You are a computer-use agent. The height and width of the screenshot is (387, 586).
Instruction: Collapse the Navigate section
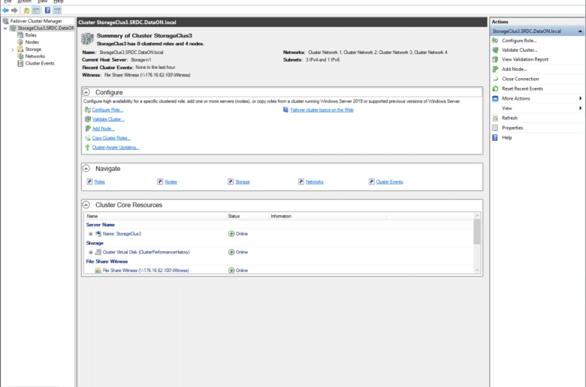(86, 169)
